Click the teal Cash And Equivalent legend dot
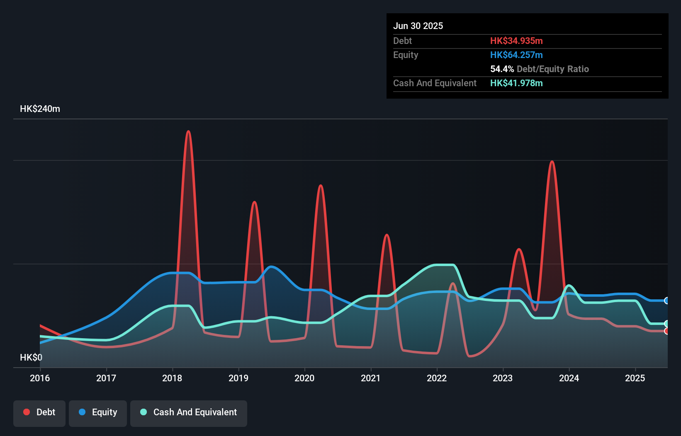This screenshot has height=436, width=681. point(143,412)
